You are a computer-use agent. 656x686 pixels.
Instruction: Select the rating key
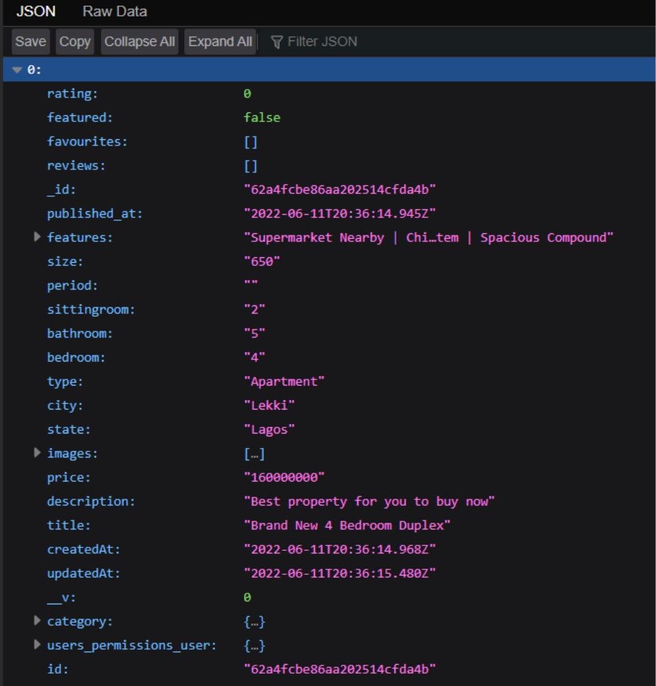tap(72, 93)
